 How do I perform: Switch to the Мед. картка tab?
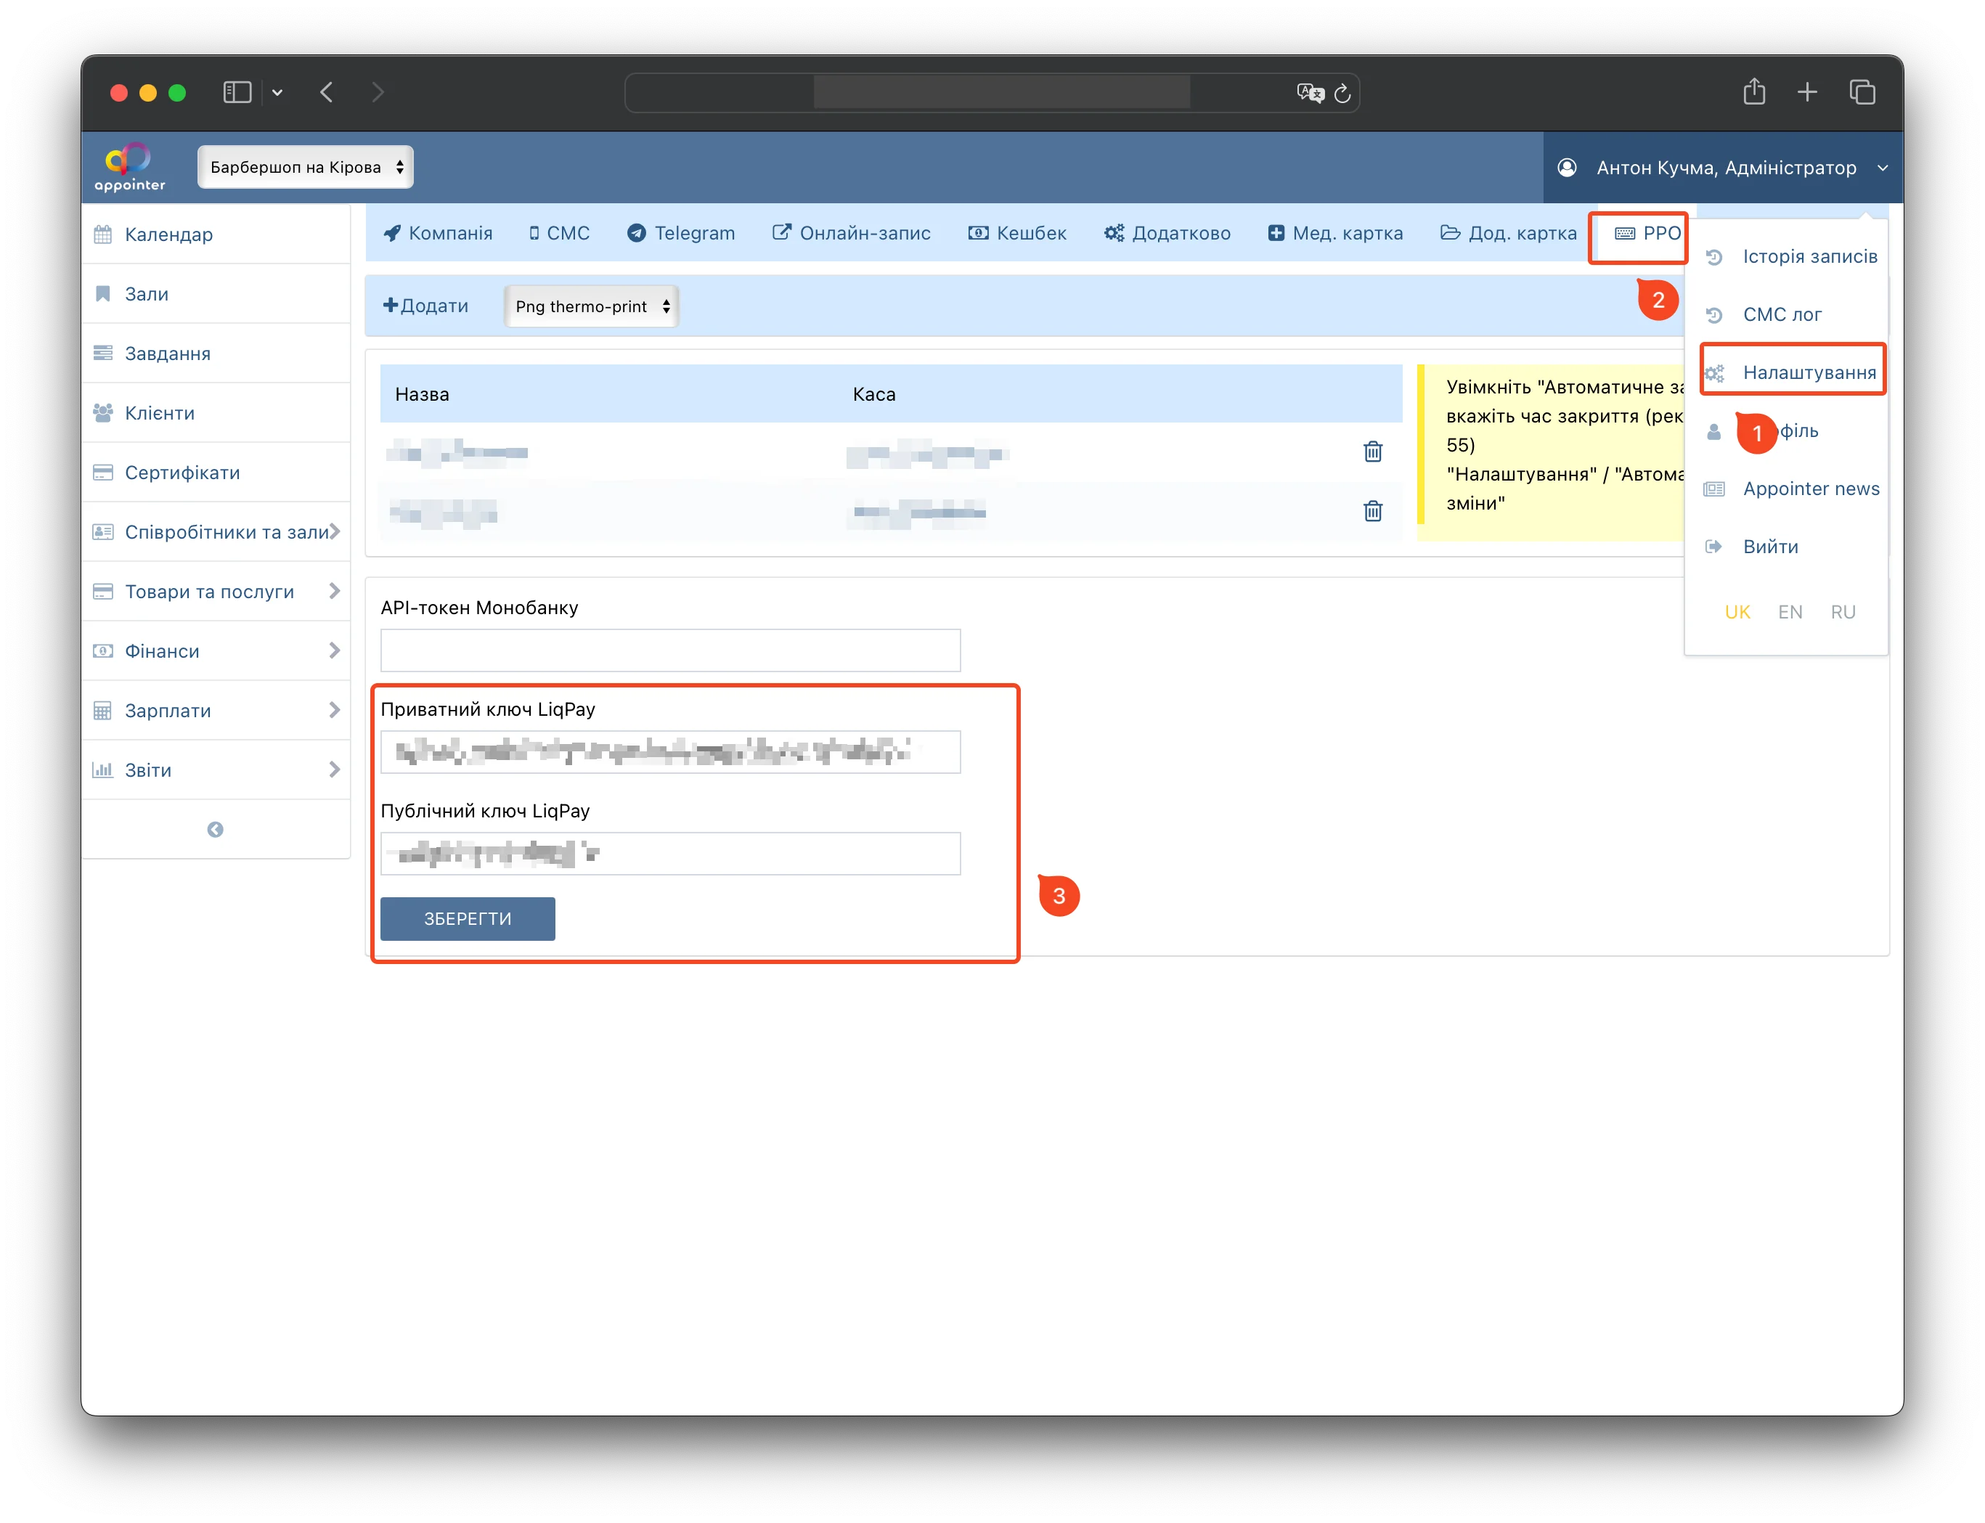click(1334, 233)
